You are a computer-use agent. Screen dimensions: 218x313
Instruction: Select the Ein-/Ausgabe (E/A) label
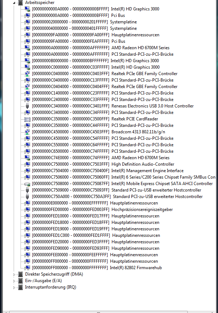[44, 281]
